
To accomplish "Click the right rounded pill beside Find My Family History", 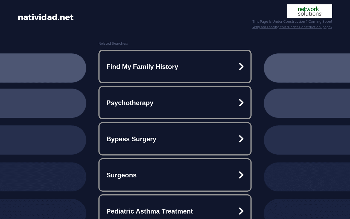I will (307, 68).
